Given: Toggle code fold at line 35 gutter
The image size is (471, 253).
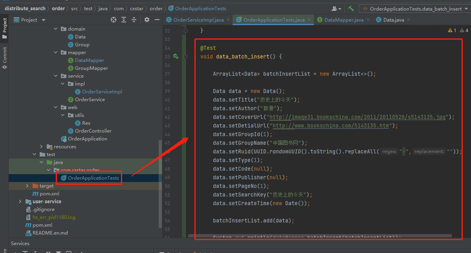Looking at the screenshot, I should (186, 56).
